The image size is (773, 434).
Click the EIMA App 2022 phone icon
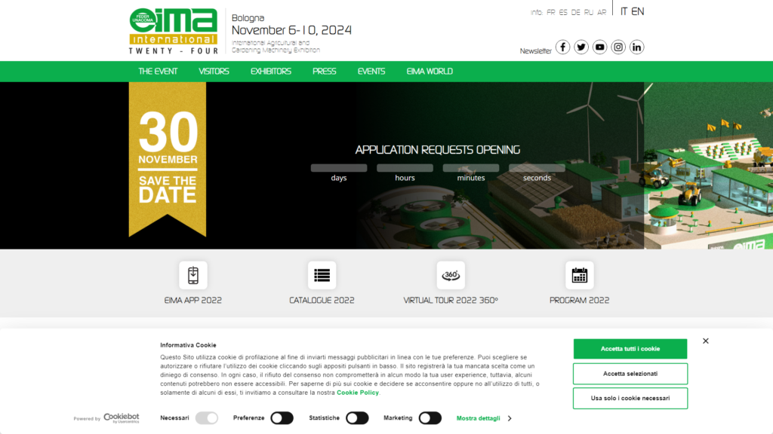pyautogui.click(x=193, y=275)
